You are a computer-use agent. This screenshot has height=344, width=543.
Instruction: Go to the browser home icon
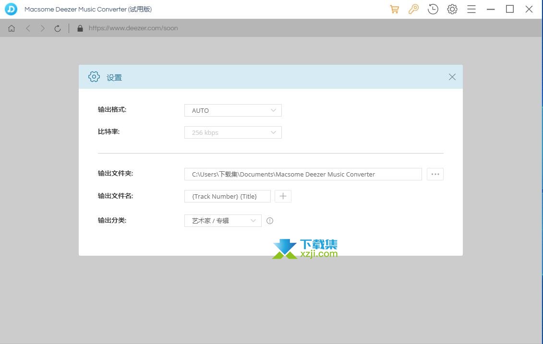pyautogui.click(x=12, y=28)
